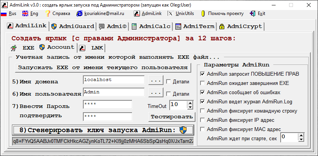This screenshot has width=318, height=156.
Task: Click the terminal icon on the AdmiTerm tab
Action: [x=178, y=27]
